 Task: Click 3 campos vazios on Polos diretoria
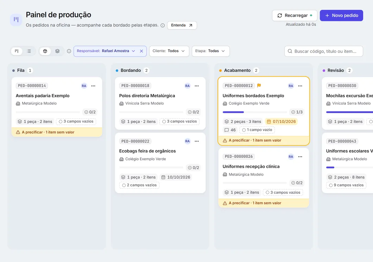point(179,121)
